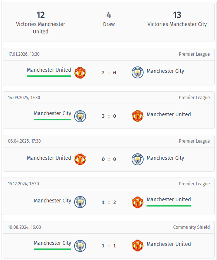
Task: Click Premier League label on 15.12.2024 match
Action: pyautogui.click(x=194, y=184)
